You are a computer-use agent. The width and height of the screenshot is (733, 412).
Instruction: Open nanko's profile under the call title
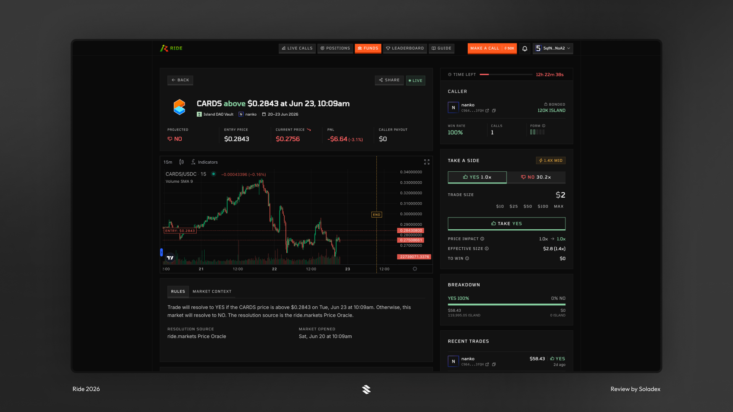coord(248,114)
